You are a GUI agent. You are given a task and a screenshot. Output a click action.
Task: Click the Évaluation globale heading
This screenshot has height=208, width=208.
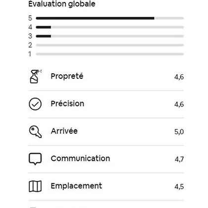tap(62, 4)
